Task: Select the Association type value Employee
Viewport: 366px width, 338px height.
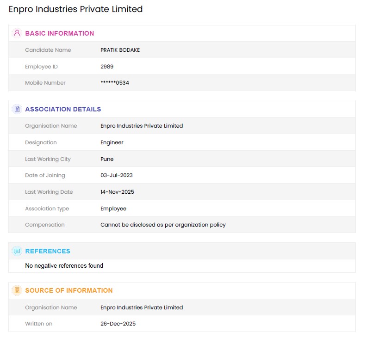Action: [x=113, y=209]
